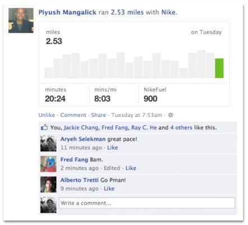Select the green bar in run chart
248x225 pixels.
pyautogui.click(x=219, y=68)
